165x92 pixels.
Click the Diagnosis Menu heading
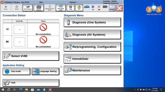[x=74, y=15]
